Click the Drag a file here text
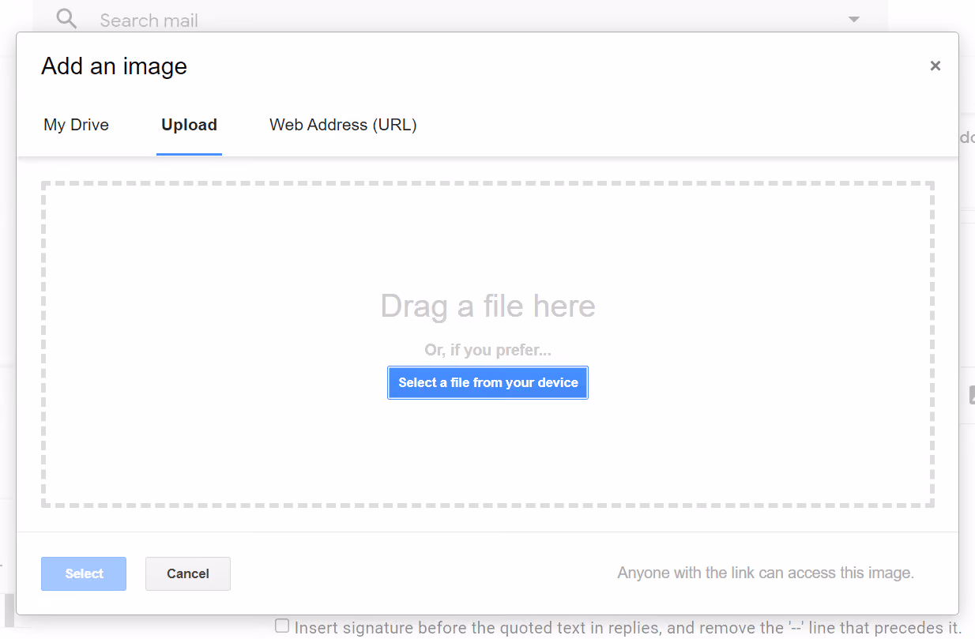Screen dimensions: 975x639 [x=487, y=306]
